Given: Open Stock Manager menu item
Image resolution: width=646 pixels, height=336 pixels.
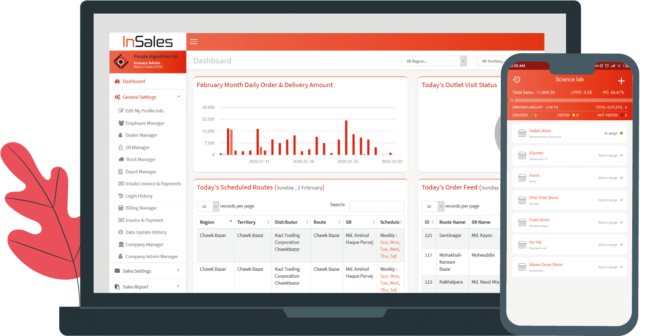Looking at the screenshot, I should 147,159.
